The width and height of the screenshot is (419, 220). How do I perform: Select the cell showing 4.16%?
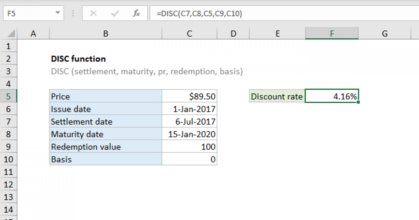(x=332, y=96)
